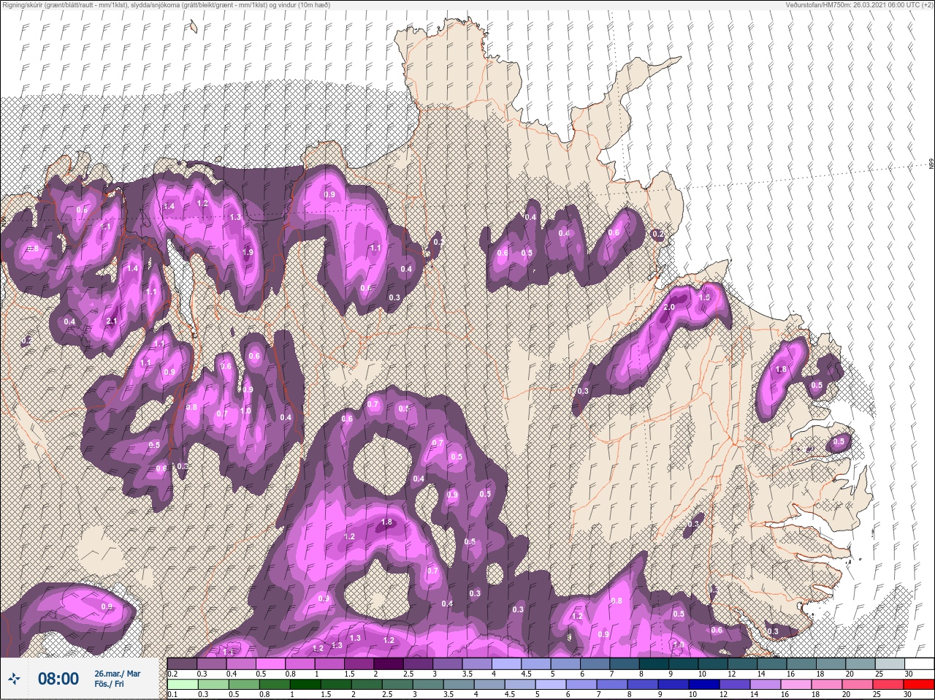Click the '1.5' map value next to 2.0
Image resolution: width=935 pixels, height=700 pixels.
(x=704, y=298)
